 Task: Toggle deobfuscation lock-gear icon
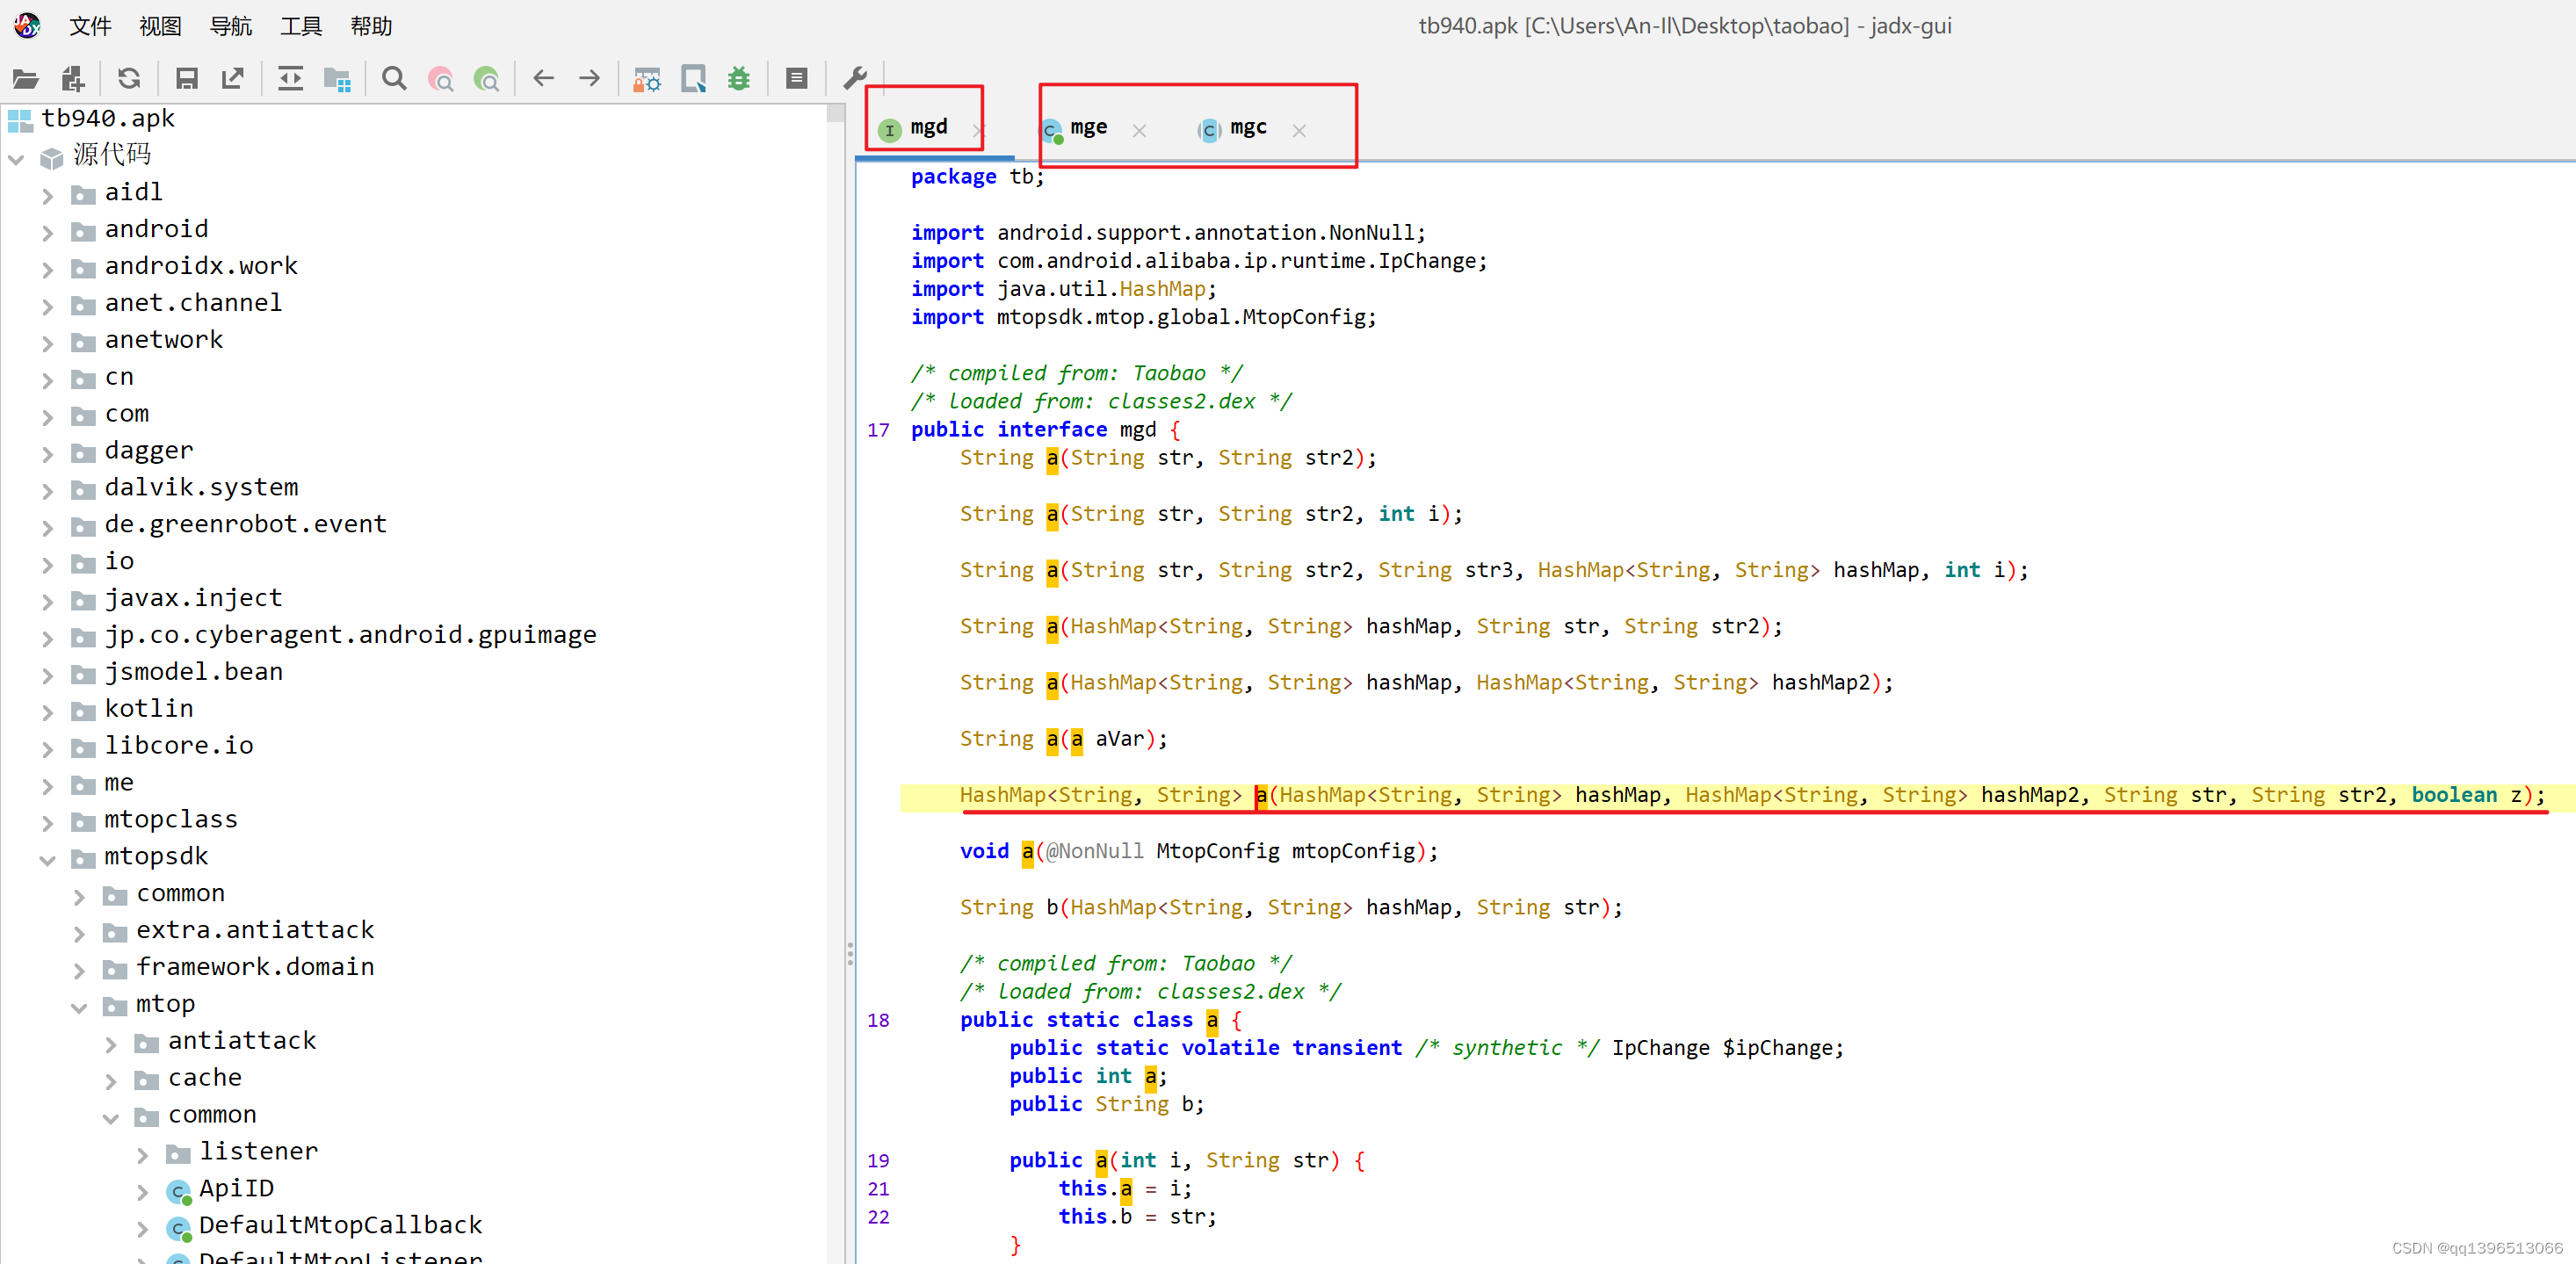647,78
